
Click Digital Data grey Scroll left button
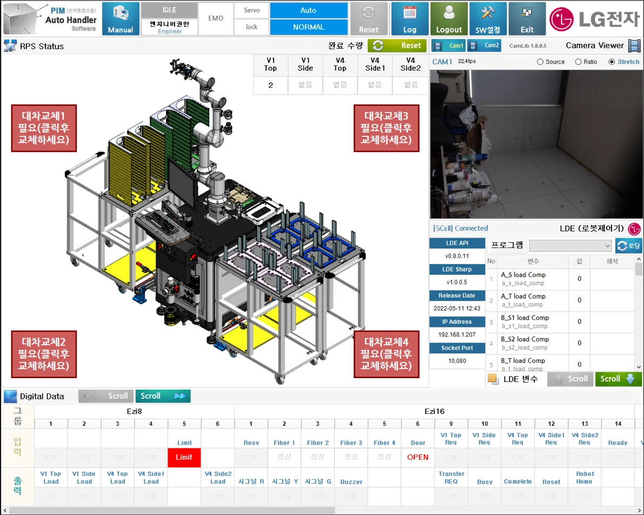[106, 396]
